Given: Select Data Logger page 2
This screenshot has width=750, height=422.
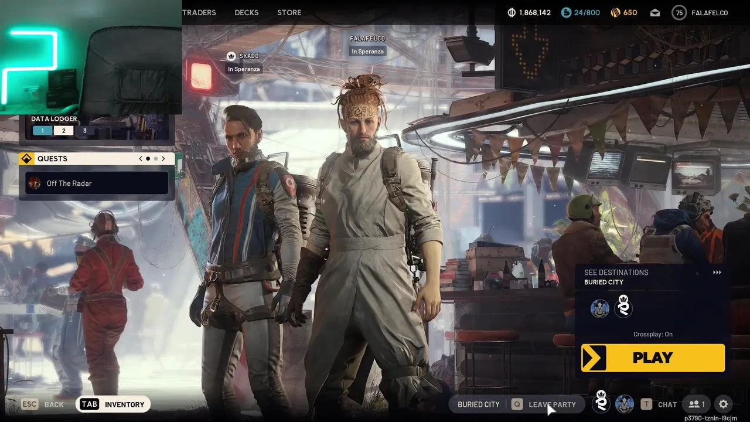Looking at the screenshot, I should [64, 131].
